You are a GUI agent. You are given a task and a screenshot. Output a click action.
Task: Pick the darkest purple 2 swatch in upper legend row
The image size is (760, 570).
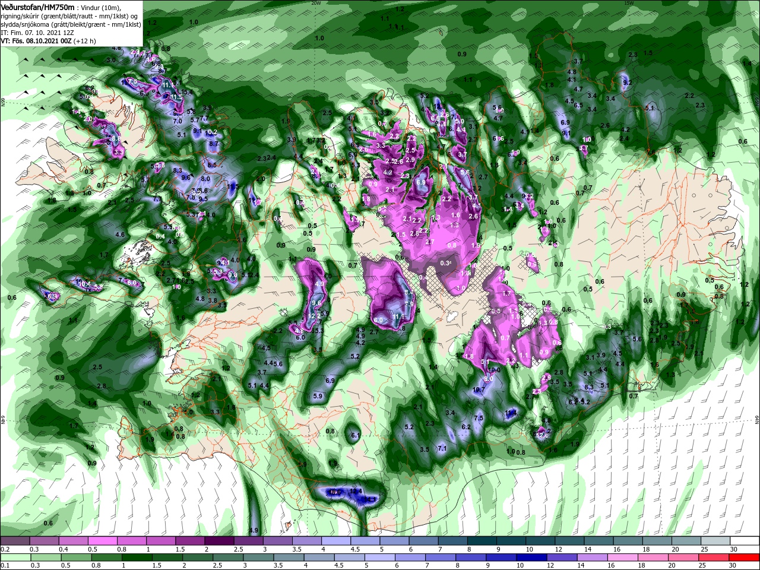click(x=219, y=541)
